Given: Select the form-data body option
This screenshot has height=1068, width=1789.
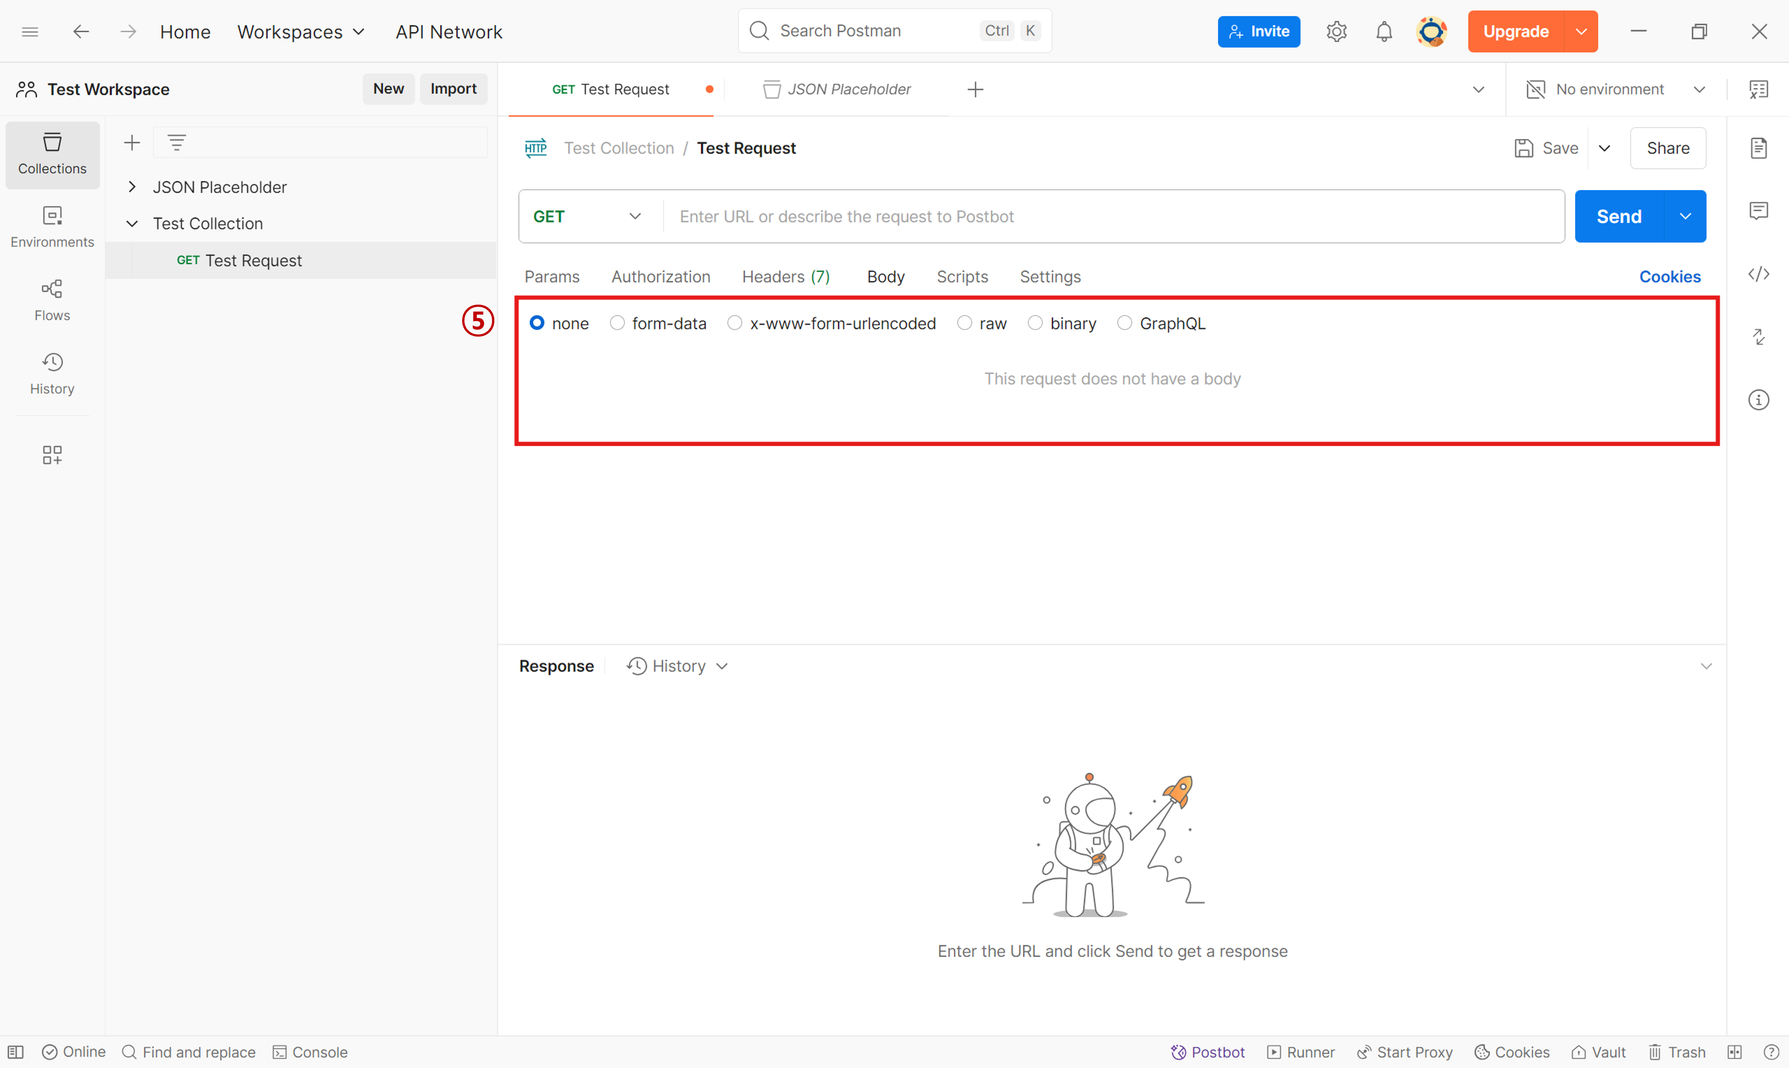Looking at the screenshot, I should [x=617, y=323].
